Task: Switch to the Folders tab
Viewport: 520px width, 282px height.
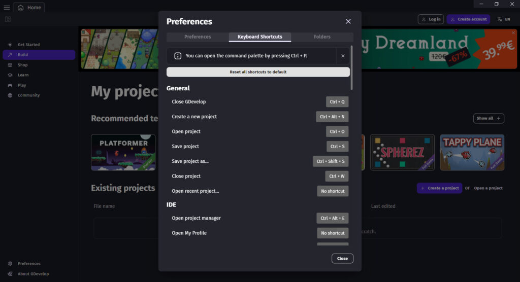Action: 322,37
